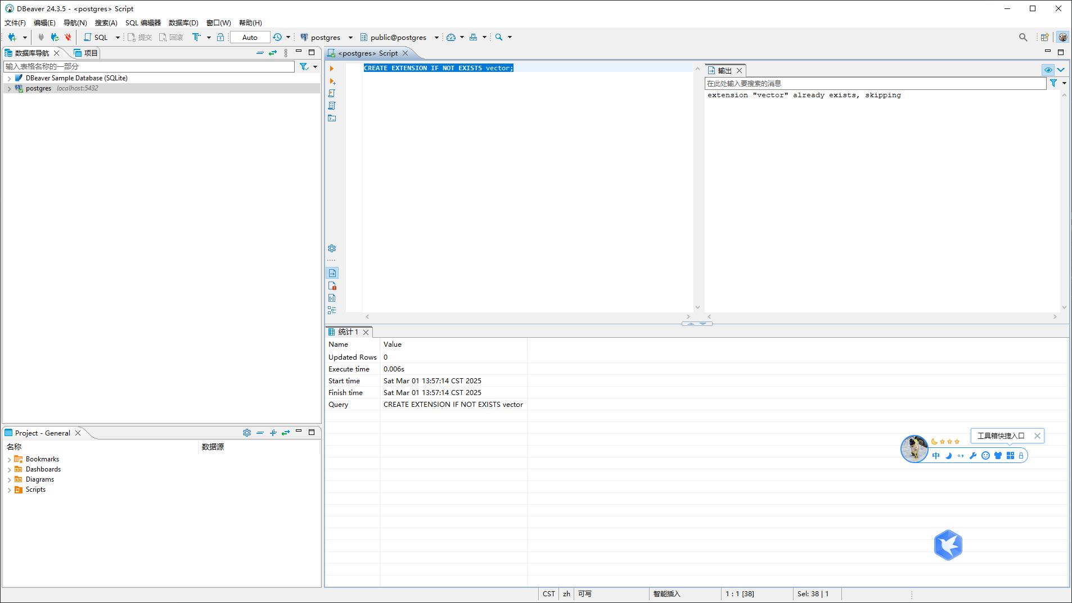Expand the Scripts folder
Image resolution: width=1072 pixels, height=603 pixels.
tap(9, 490)
